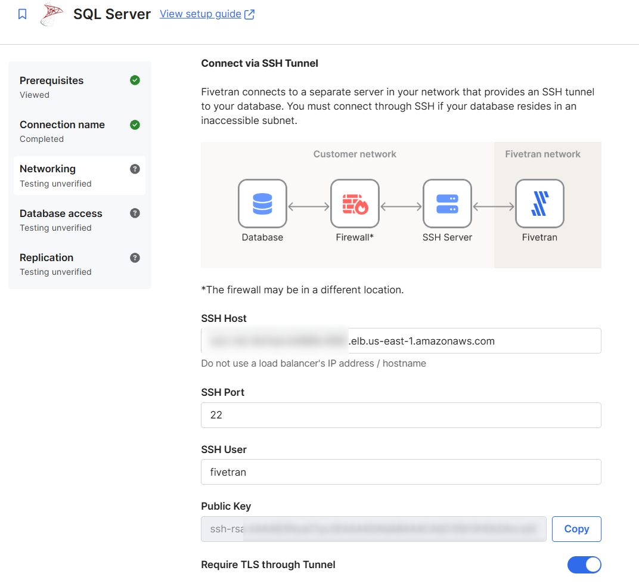Click the question mark icon beside Networking
Viewport: 639px width, 586px height.
click(x=135, y=169)
